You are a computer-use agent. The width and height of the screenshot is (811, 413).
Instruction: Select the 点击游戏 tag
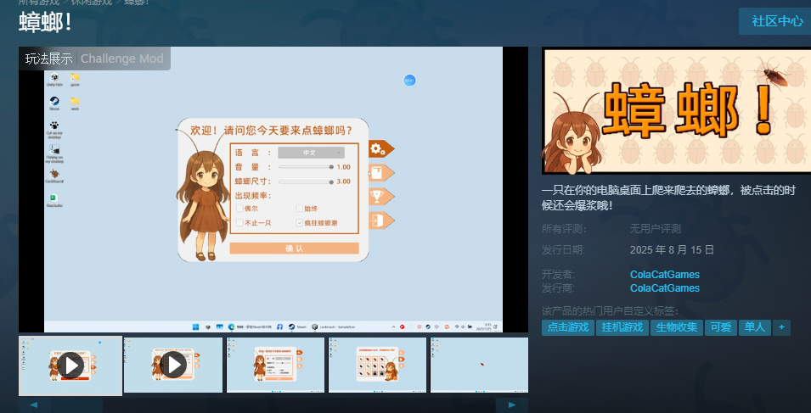click(568, 327)
